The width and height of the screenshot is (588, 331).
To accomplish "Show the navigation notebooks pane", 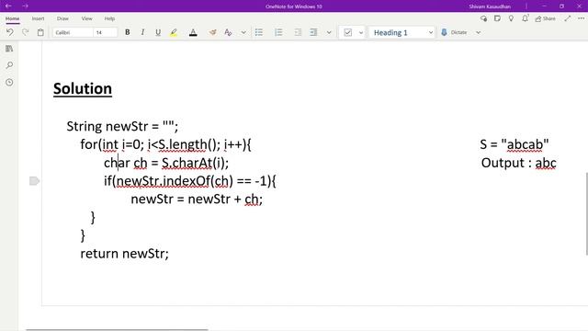I will [x=9, y=49].
